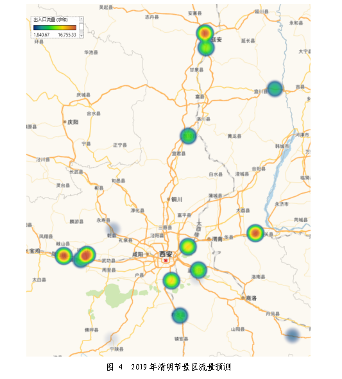Select the red hotspot just northwest of 延安
This screenshot has height=379, width=342.
(205, 33)
